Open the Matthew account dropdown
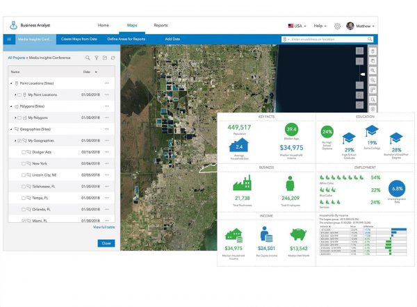Screen dimensions: 417x307 (x=365, y=26)
